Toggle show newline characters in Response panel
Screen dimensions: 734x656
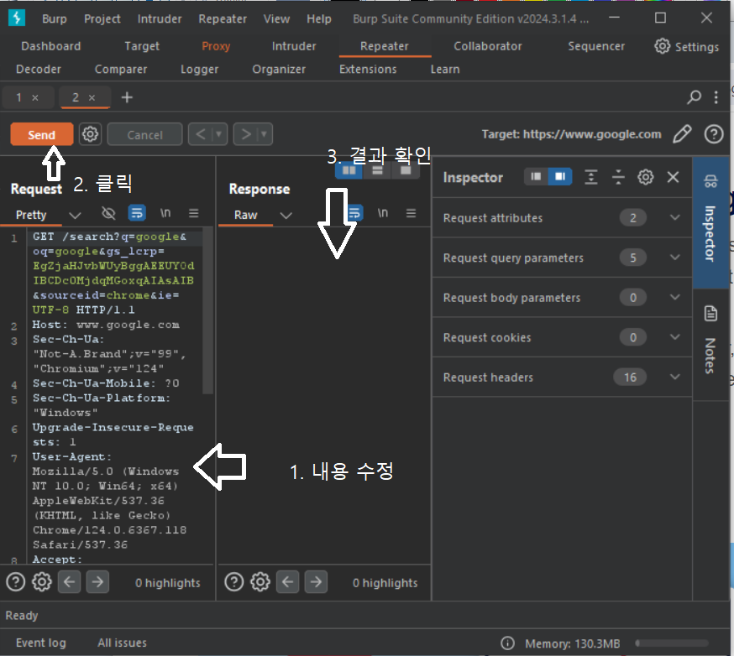tap(383, 213)
